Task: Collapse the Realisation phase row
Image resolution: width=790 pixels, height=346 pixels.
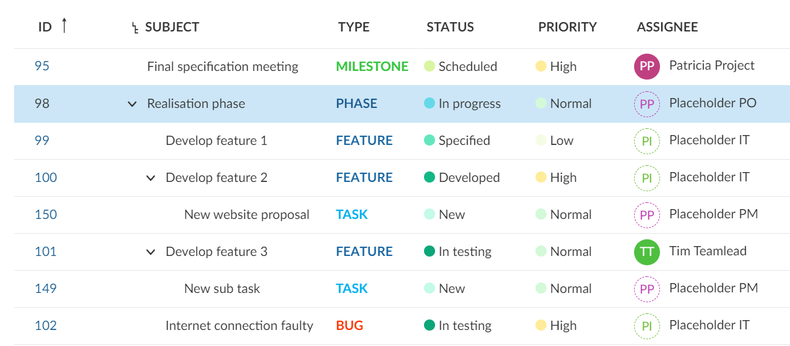Action: pyautogui.click(x=132, y=104)
